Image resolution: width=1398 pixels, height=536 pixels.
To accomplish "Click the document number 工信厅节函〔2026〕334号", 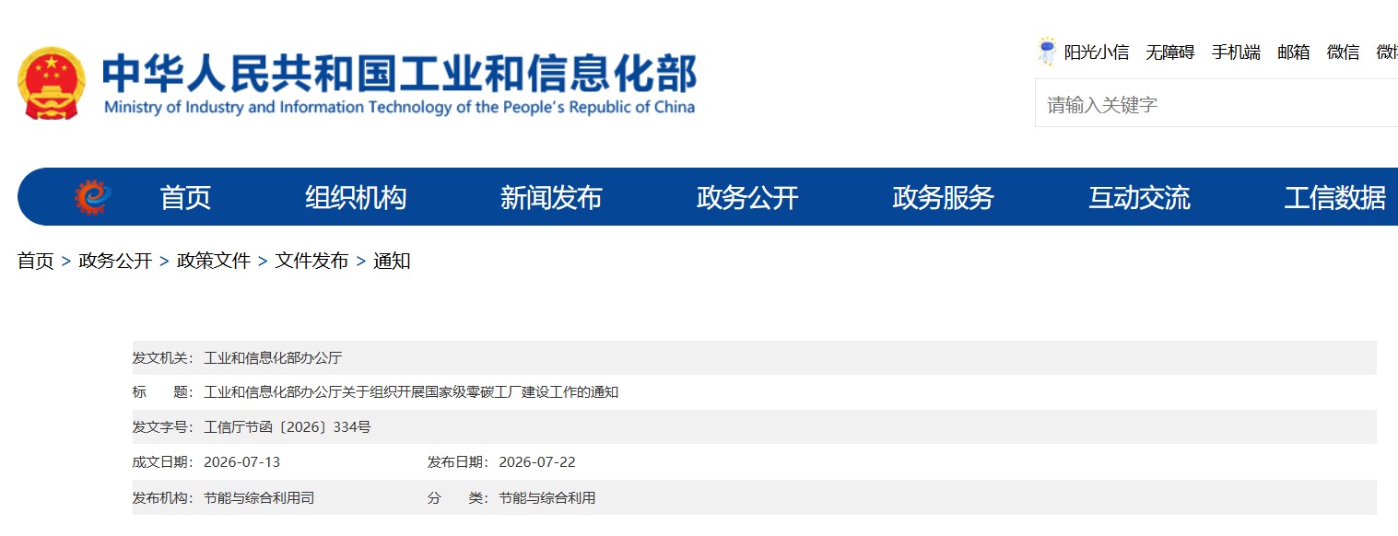I will point(288,427).
